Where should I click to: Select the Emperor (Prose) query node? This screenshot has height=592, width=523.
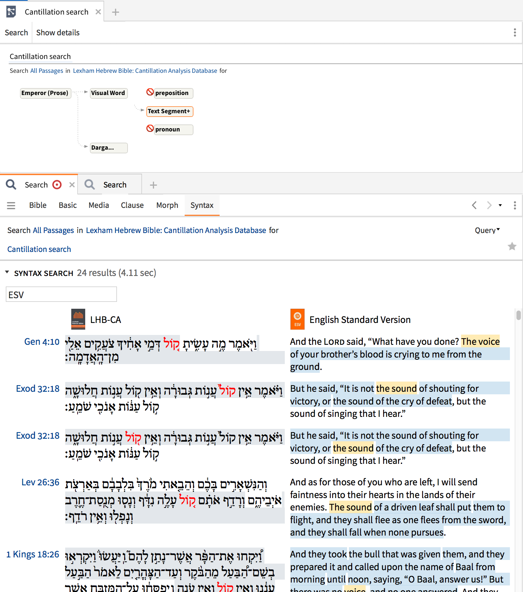point(45,93)
